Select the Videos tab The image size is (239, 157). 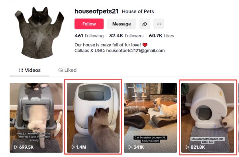pos(30,70)
